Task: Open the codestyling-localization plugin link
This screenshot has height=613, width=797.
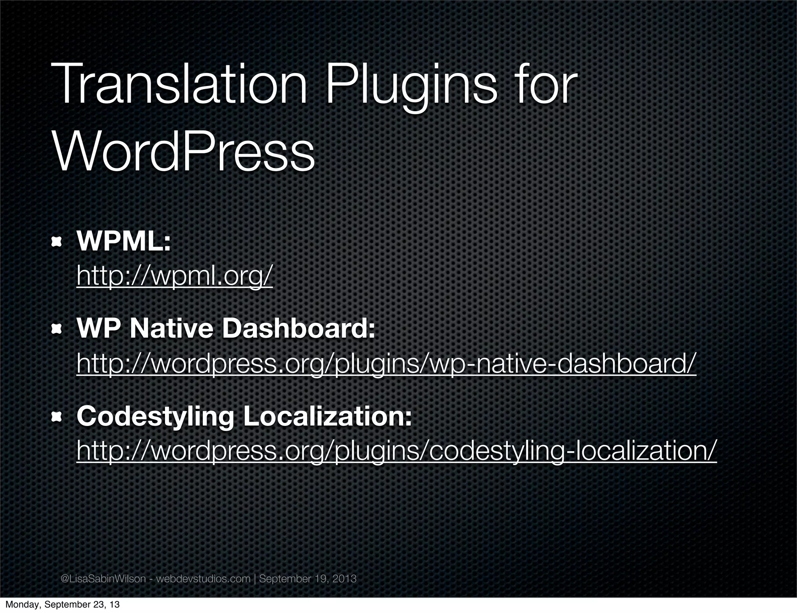Action: click(397, 451)
